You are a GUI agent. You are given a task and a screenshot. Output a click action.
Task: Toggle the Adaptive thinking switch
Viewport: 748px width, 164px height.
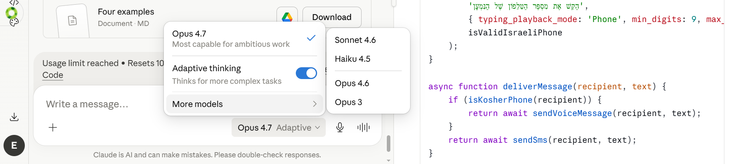pyautogui.click(x=306, y=73)
